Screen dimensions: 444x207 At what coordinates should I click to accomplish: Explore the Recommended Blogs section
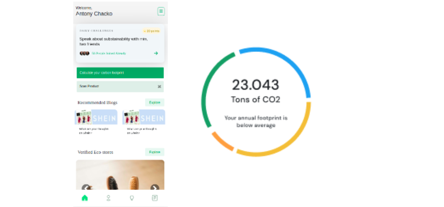click(155, 103)
